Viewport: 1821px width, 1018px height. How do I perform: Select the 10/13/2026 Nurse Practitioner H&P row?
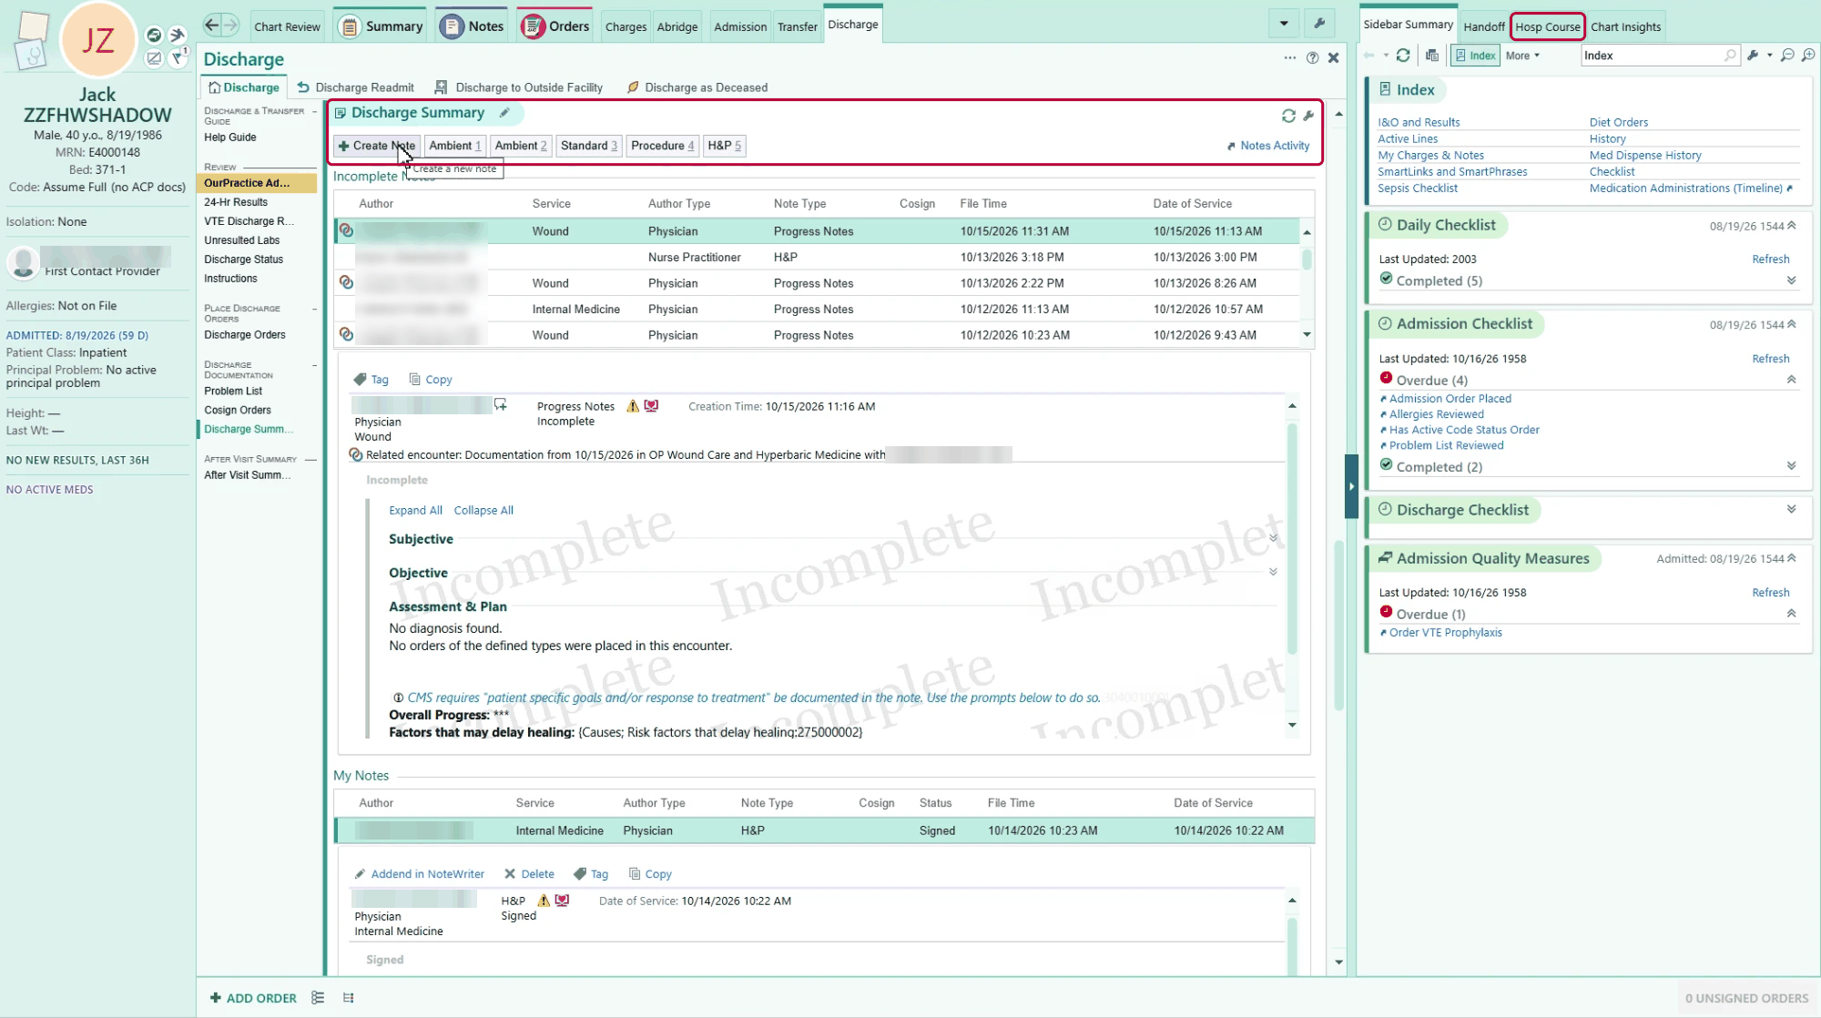817,258
